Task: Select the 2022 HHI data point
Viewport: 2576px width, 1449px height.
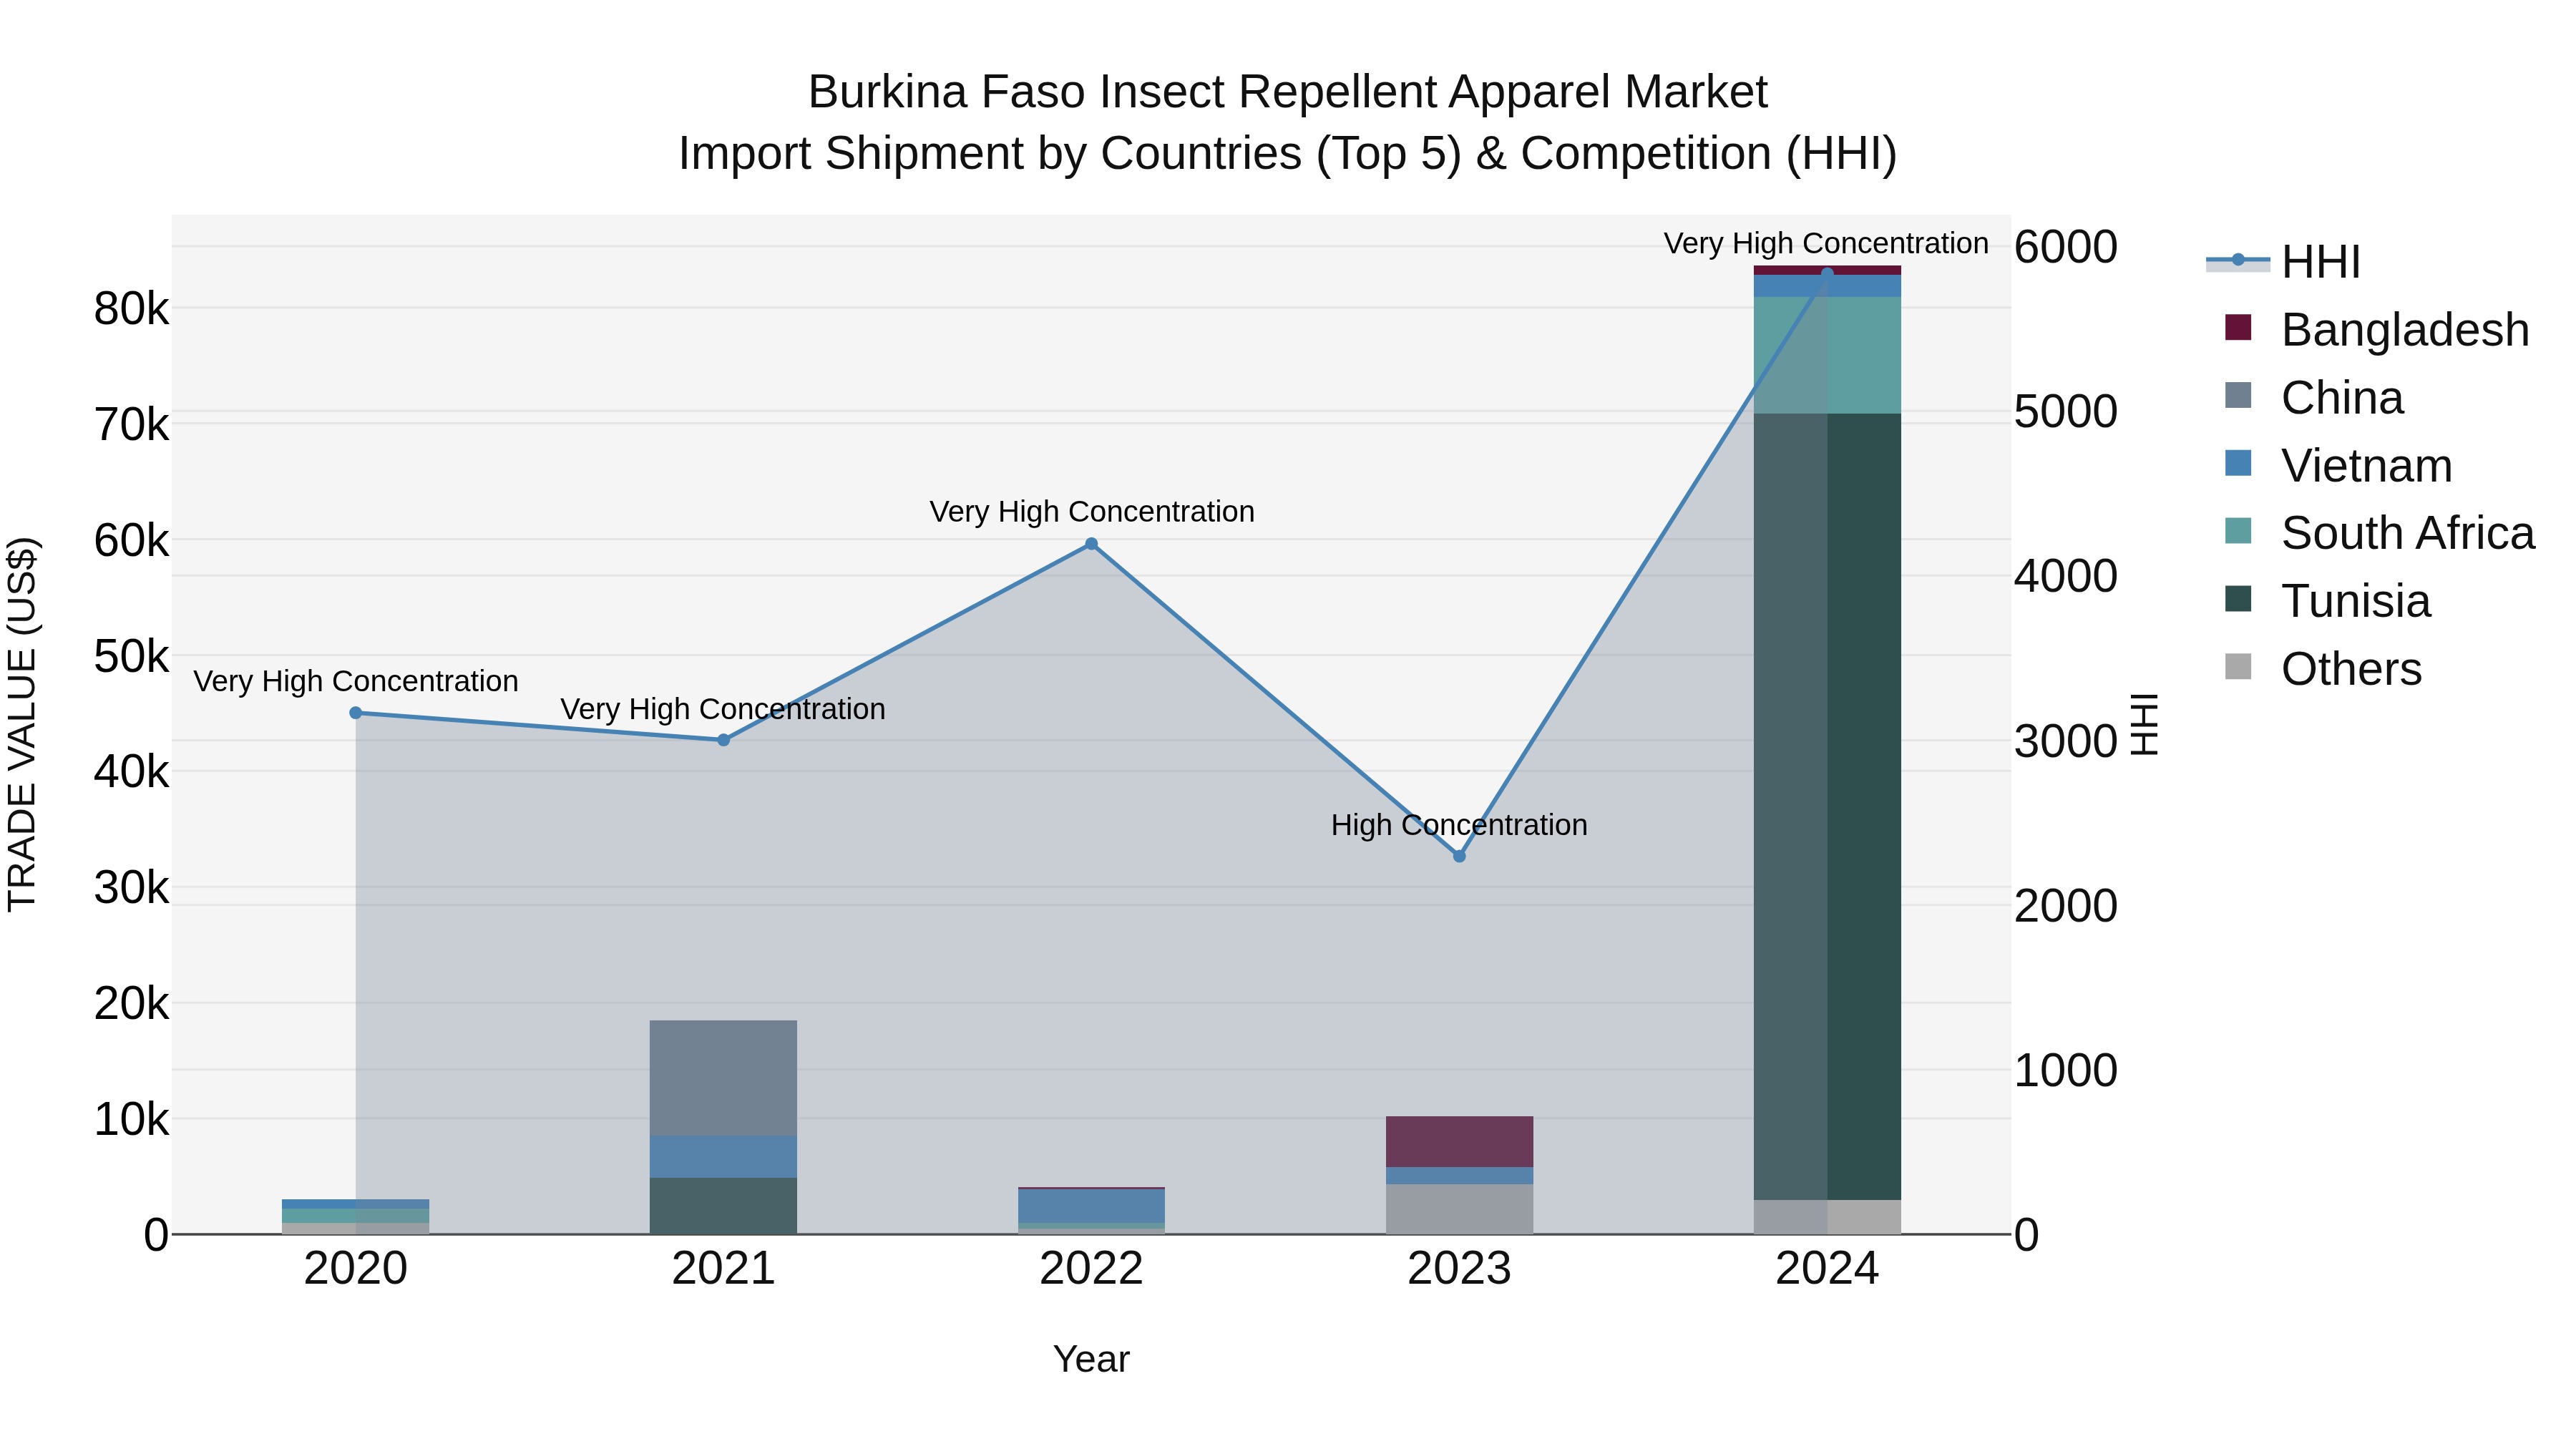Action: click(1092, 544)
